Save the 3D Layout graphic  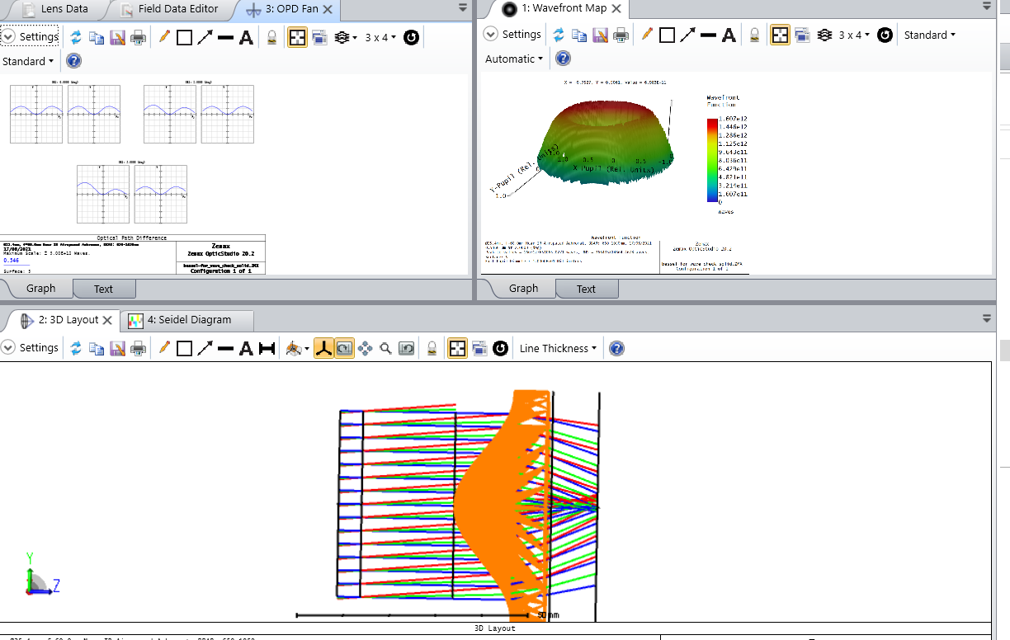(x=117, y=349)
